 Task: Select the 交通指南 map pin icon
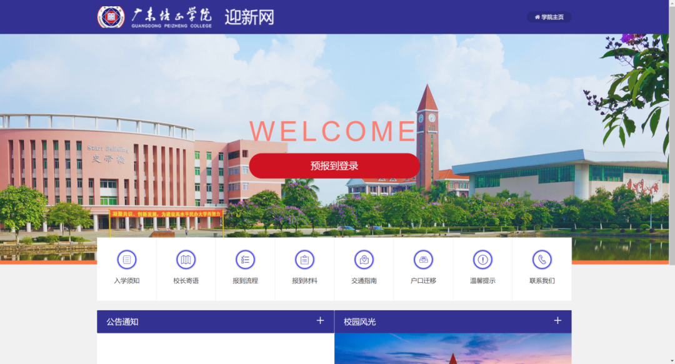tap(364, 260)
